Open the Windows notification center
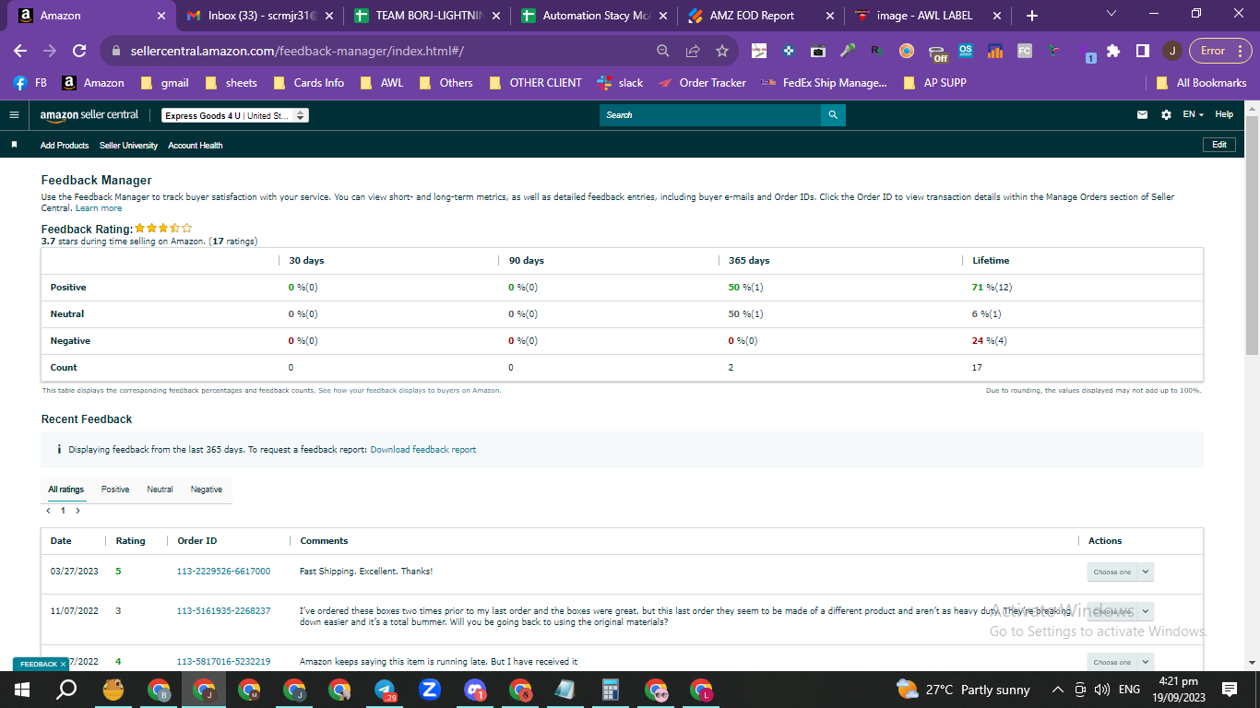Image resolution: width=1260 pixels, height=708 pixels. tap(1230, 690)
